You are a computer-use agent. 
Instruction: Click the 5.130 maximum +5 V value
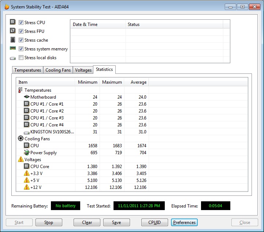(117, 180)
